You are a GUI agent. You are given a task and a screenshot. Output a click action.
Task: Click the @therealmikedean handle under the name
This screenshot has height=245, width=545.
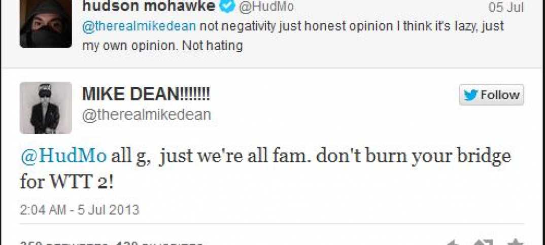(x=146, y=114)
